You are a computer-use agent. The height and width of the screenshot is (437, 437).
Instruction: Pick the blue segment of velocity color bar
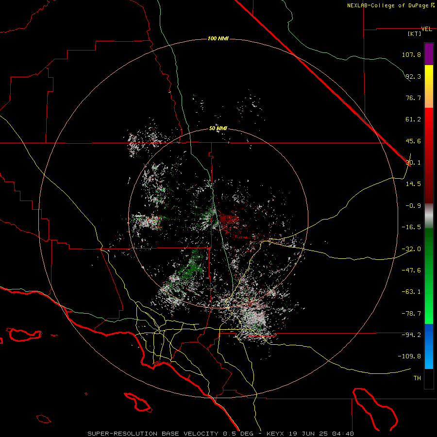click(x=429, y=346)
